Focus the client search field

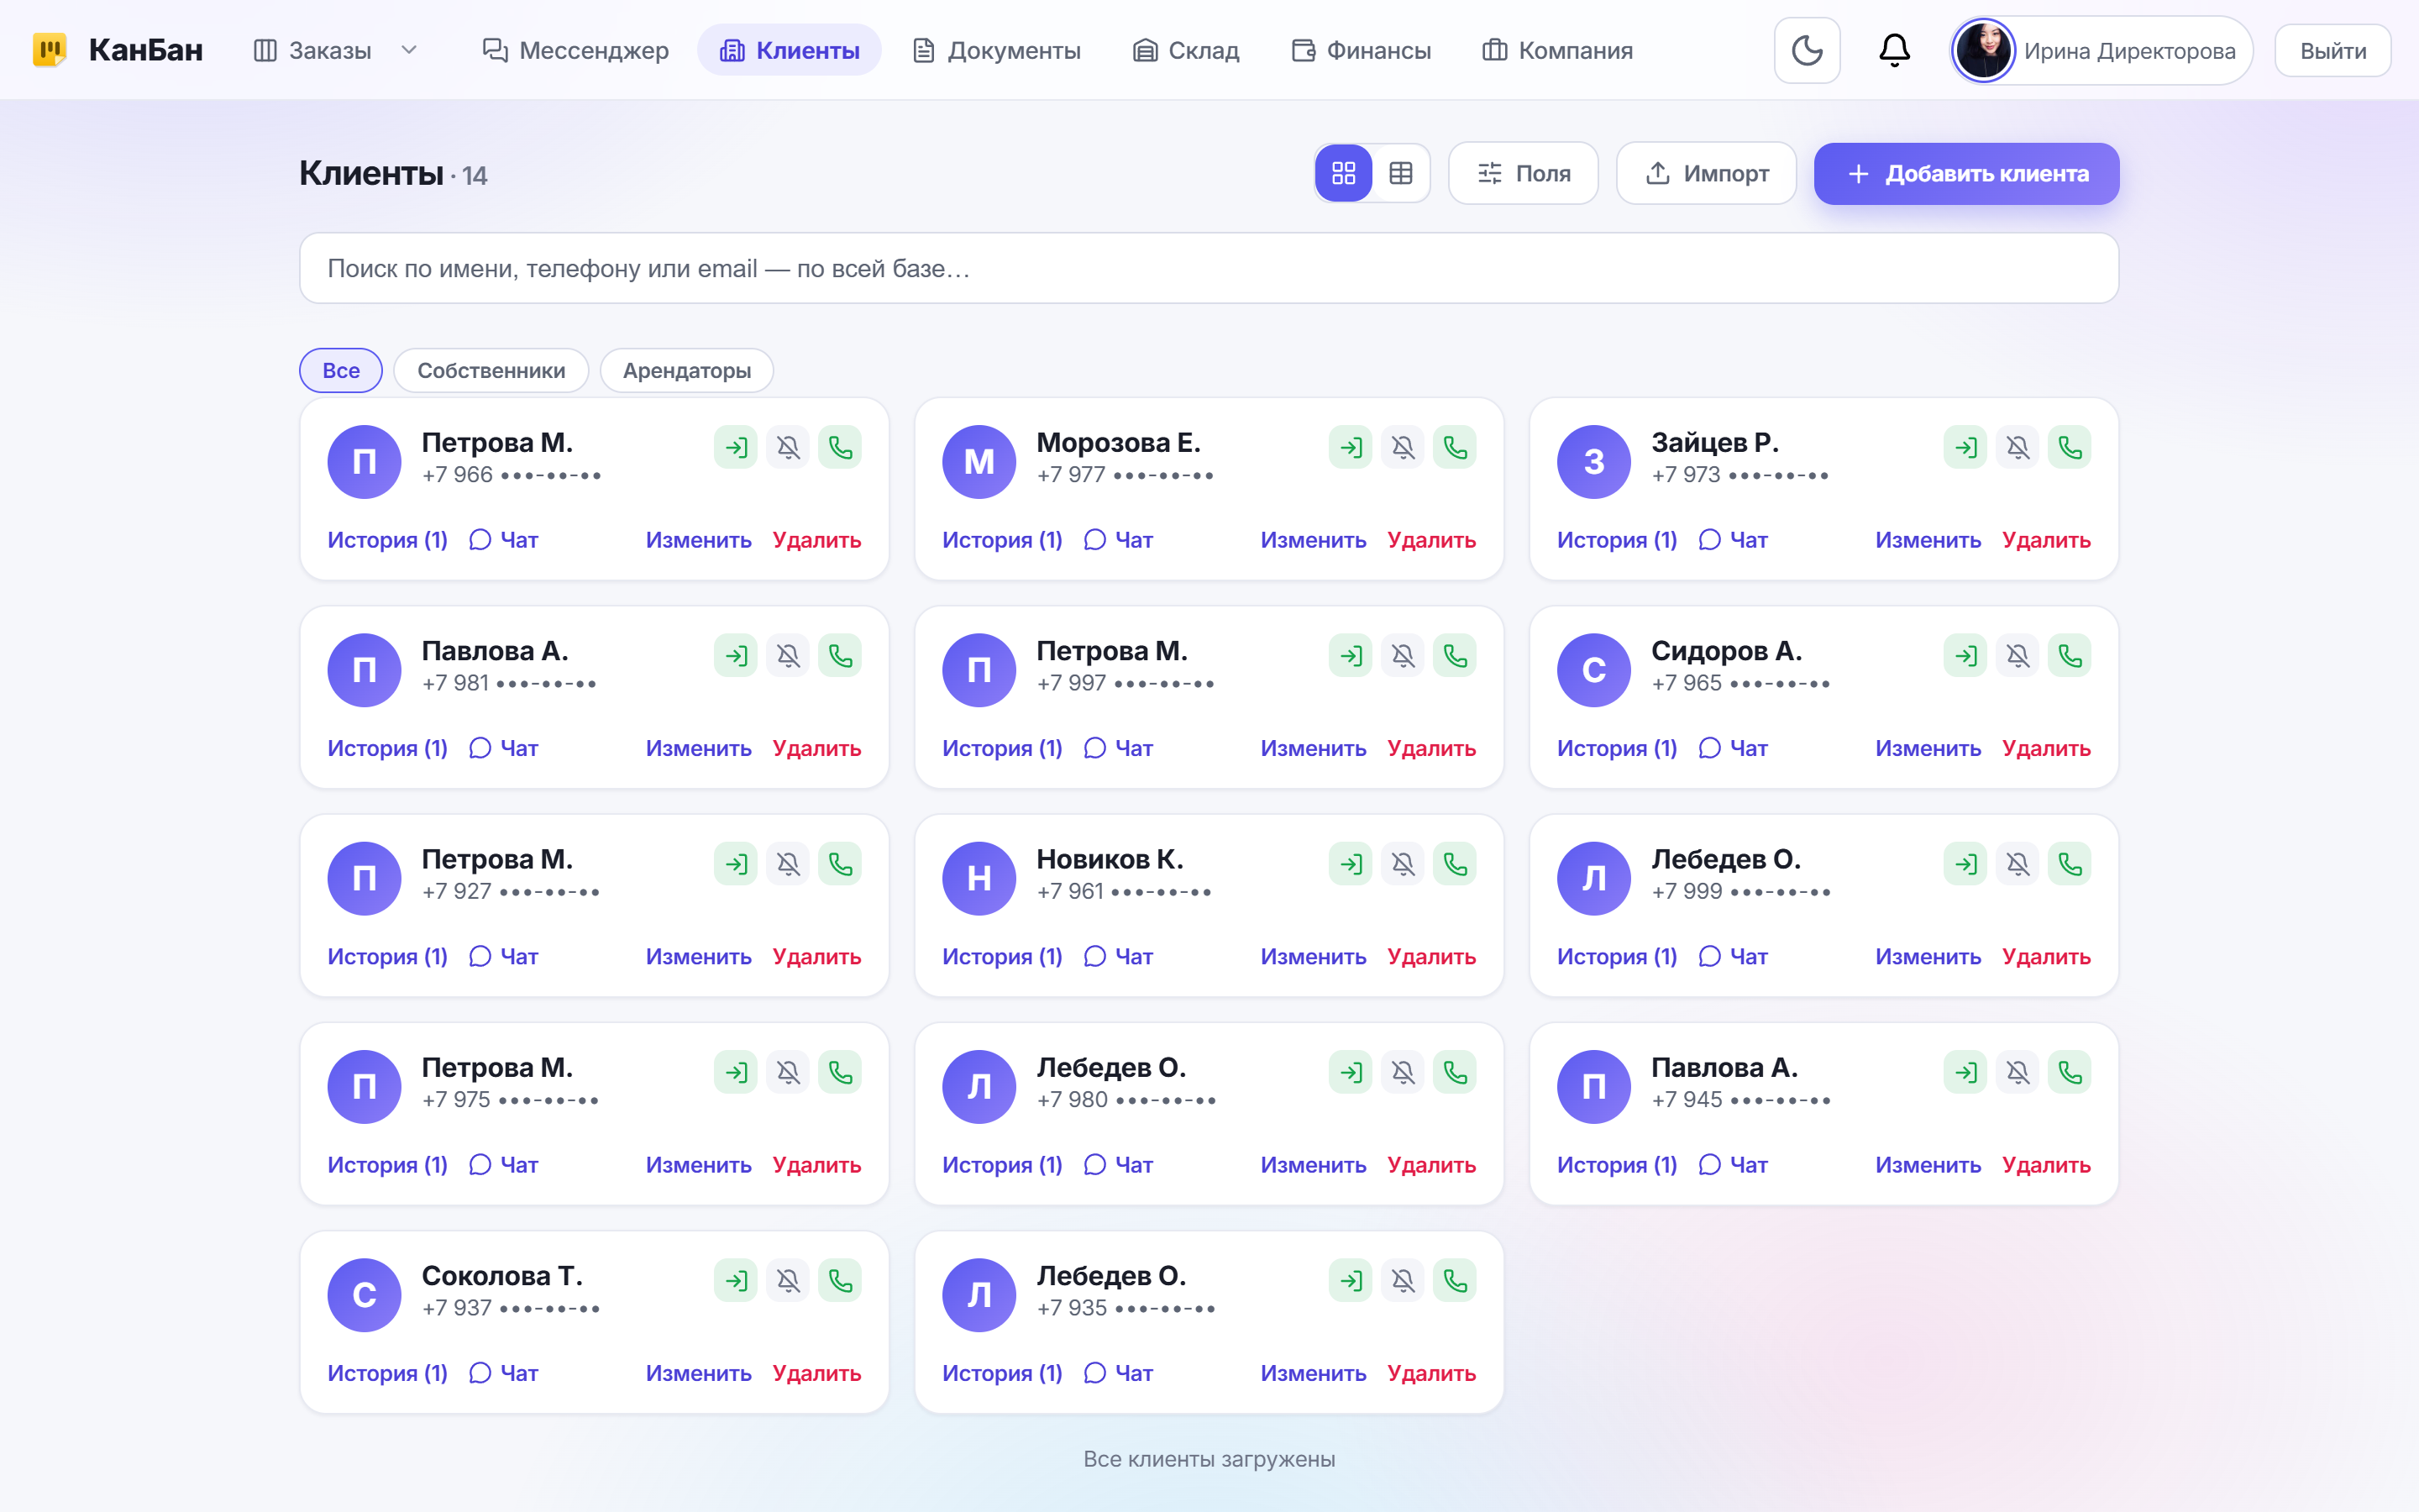point(1209,268)
